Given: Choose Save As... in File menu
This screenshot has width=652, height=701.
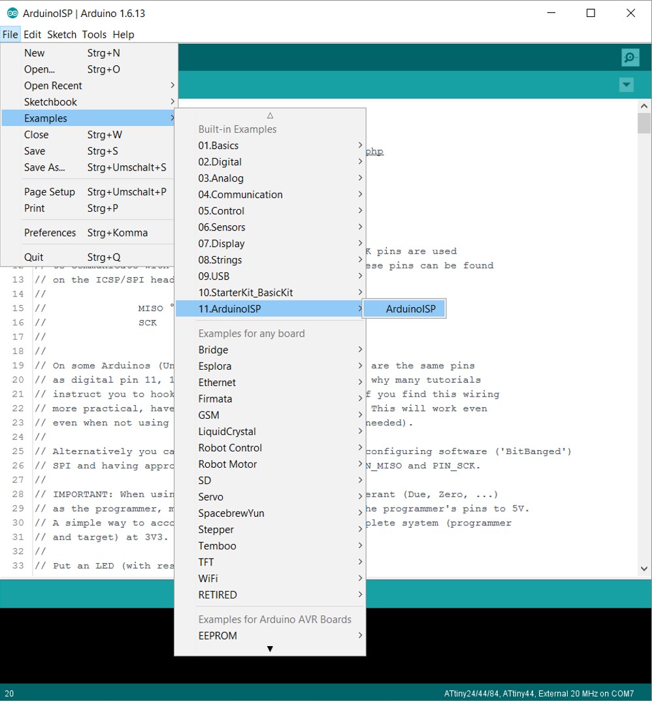Looking at the screenshot, I should coord(88,167).
